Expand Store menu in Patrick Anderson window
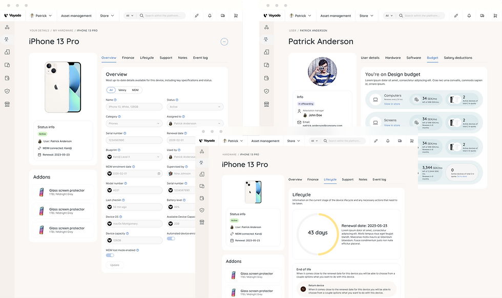 [366, 15]
